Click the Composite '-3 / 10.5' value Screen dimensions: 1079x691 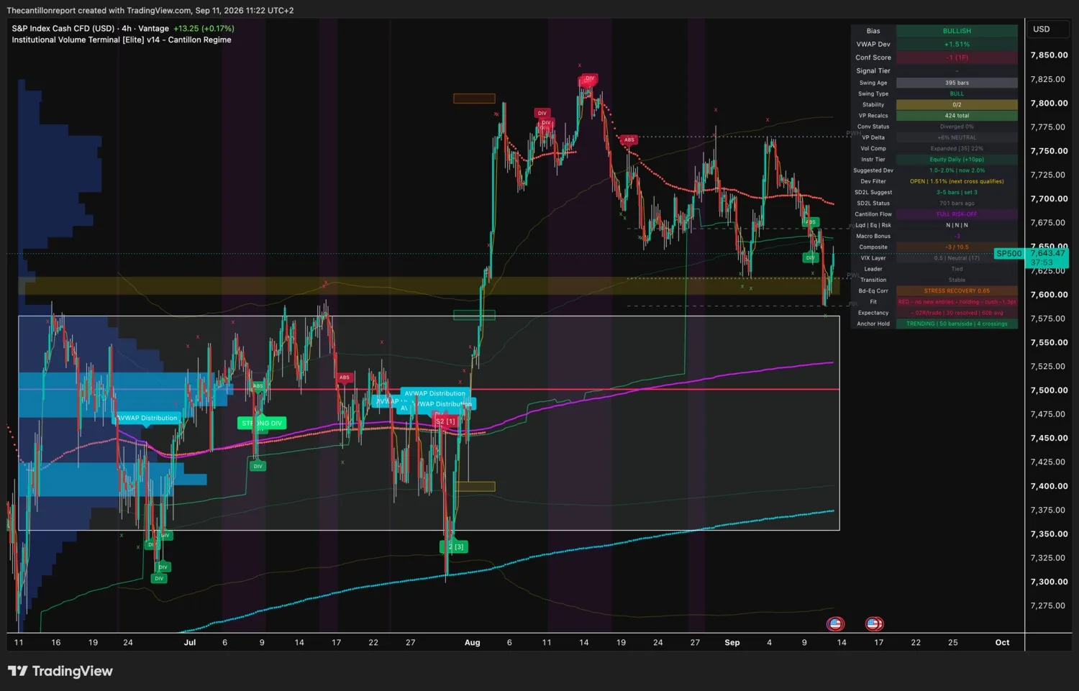click(957, 247)
